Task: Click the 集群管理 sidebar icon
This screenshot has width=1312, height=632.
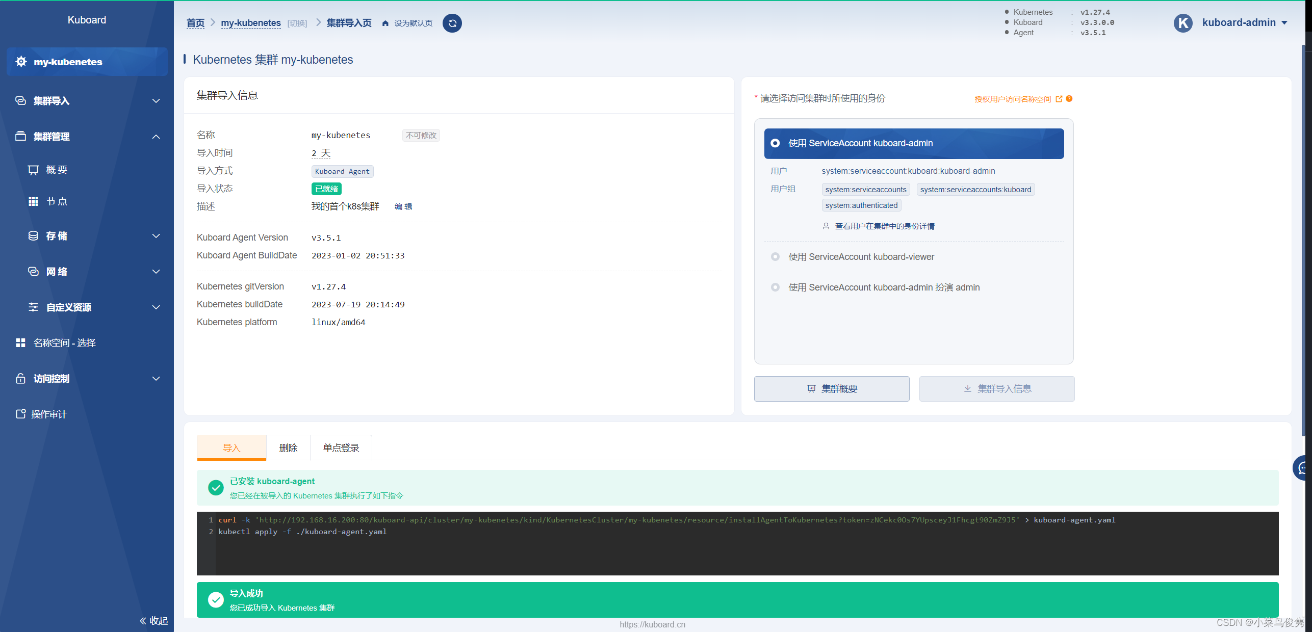Action: point(20,136)
